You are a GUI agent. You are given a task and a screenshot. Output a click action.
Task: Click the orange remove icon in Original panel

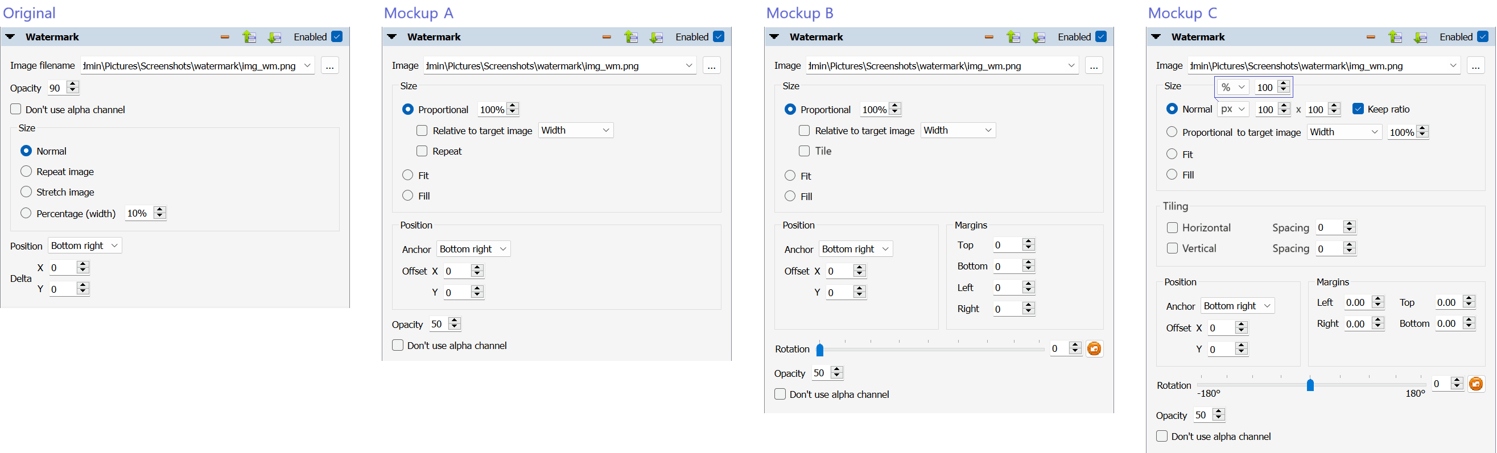(225, 37)
